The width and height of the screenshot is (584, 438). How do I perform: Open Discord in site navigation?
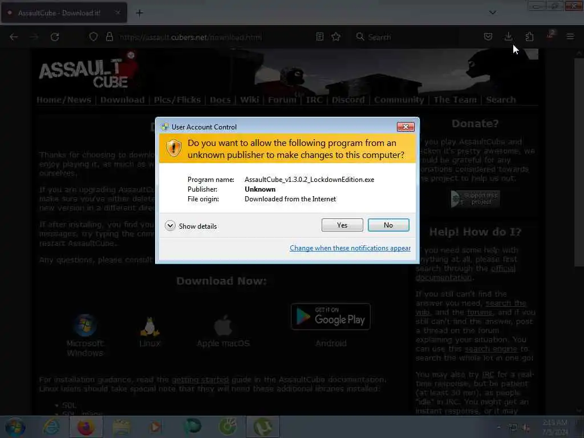coord(348,100)
